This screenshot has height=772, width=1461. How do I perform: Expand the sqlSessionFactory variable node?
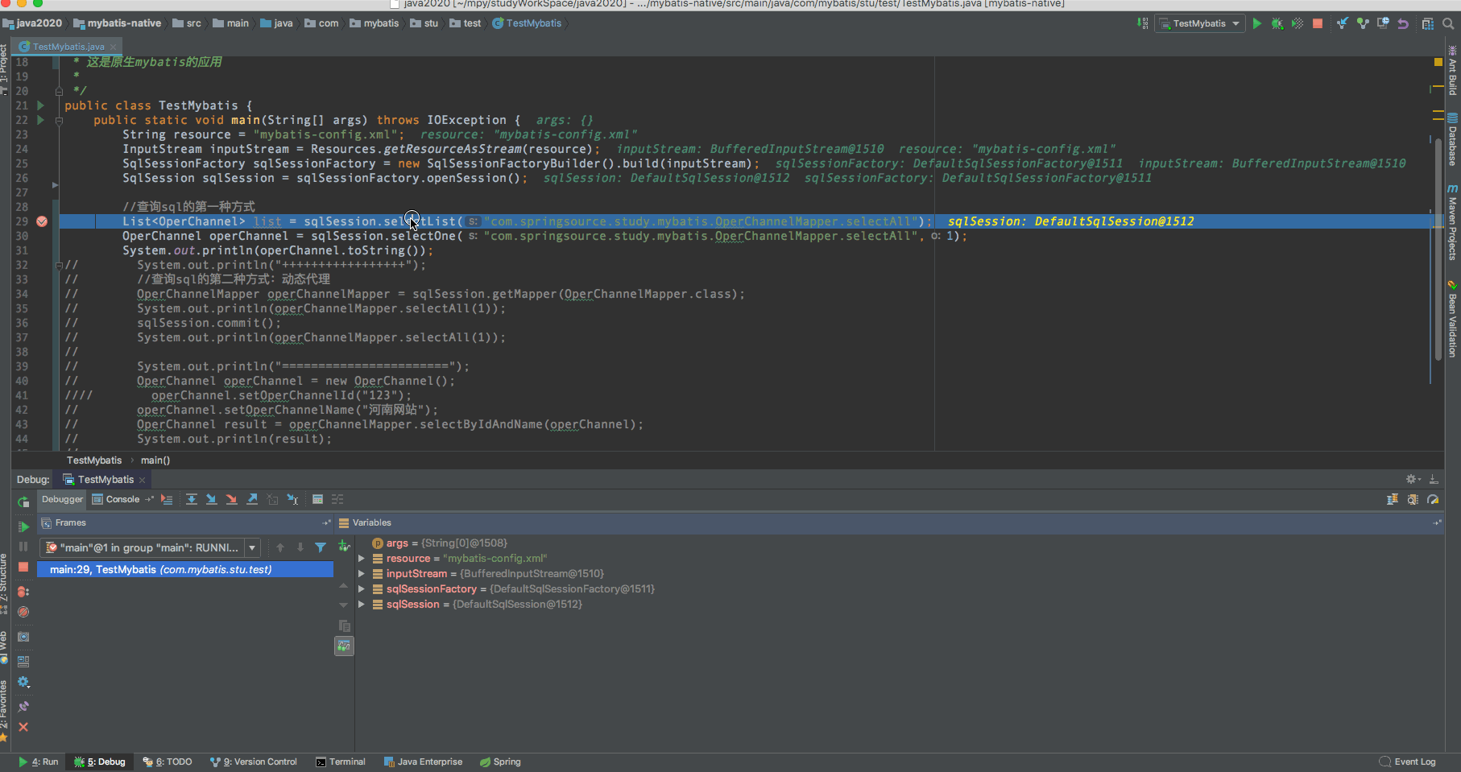(362, 589)
